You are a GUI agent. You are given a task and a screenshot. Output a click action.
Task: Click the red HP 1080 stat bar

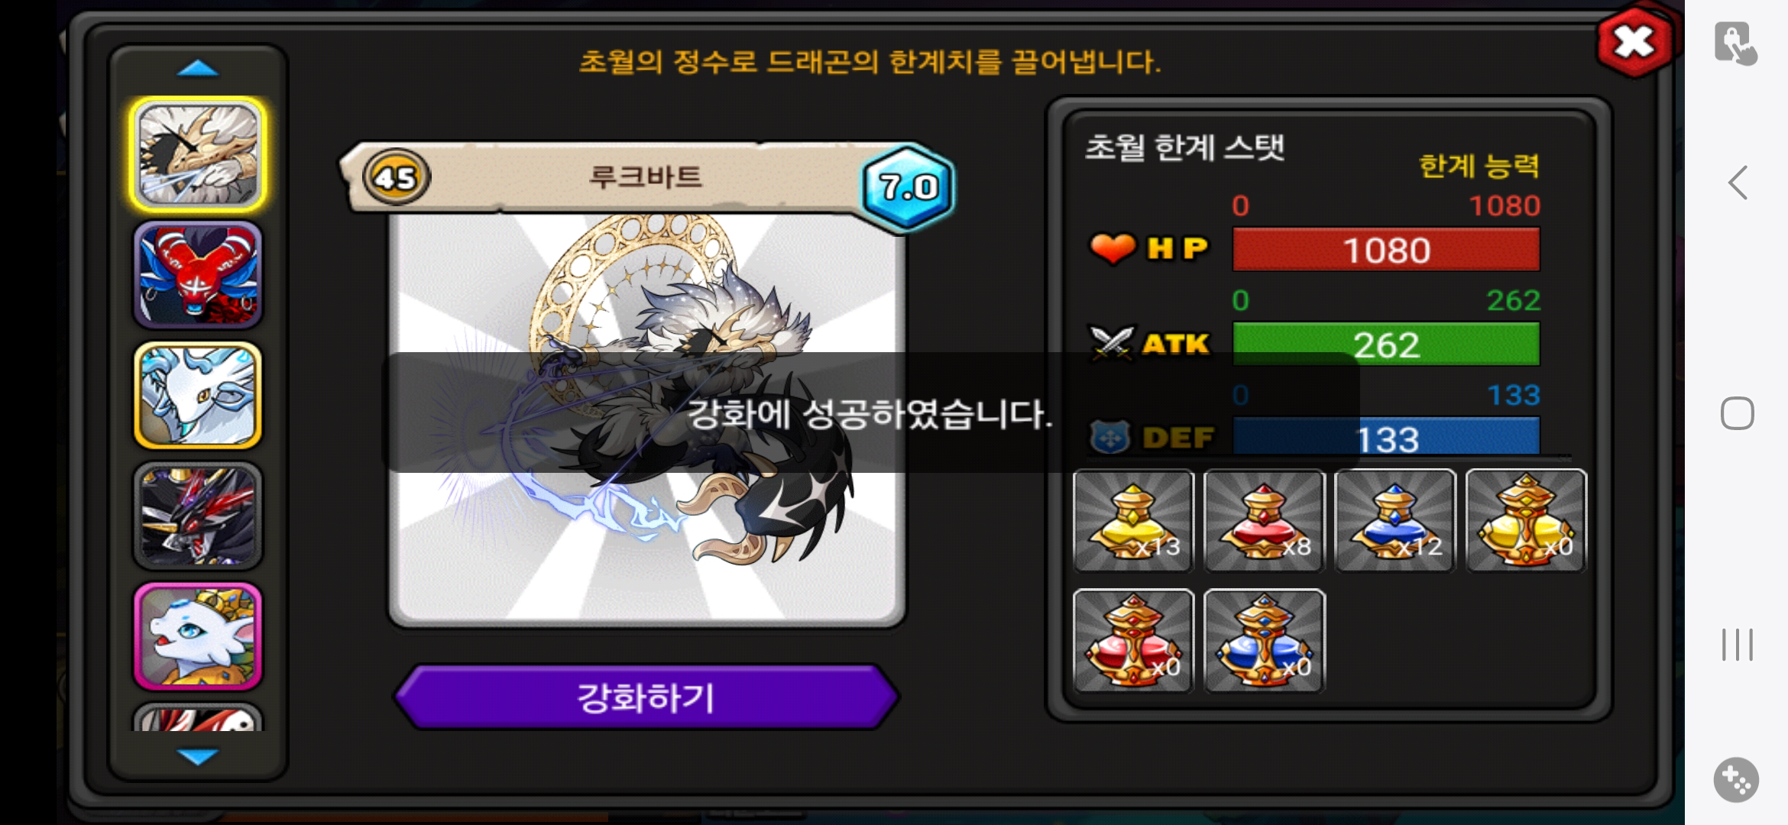[1386, 250]
